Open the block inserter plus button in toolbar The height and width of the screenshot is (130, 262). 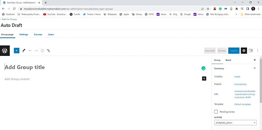tap(16, 50)
